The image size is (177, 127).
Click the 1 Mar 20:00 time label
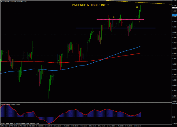(x=66, y=126)
